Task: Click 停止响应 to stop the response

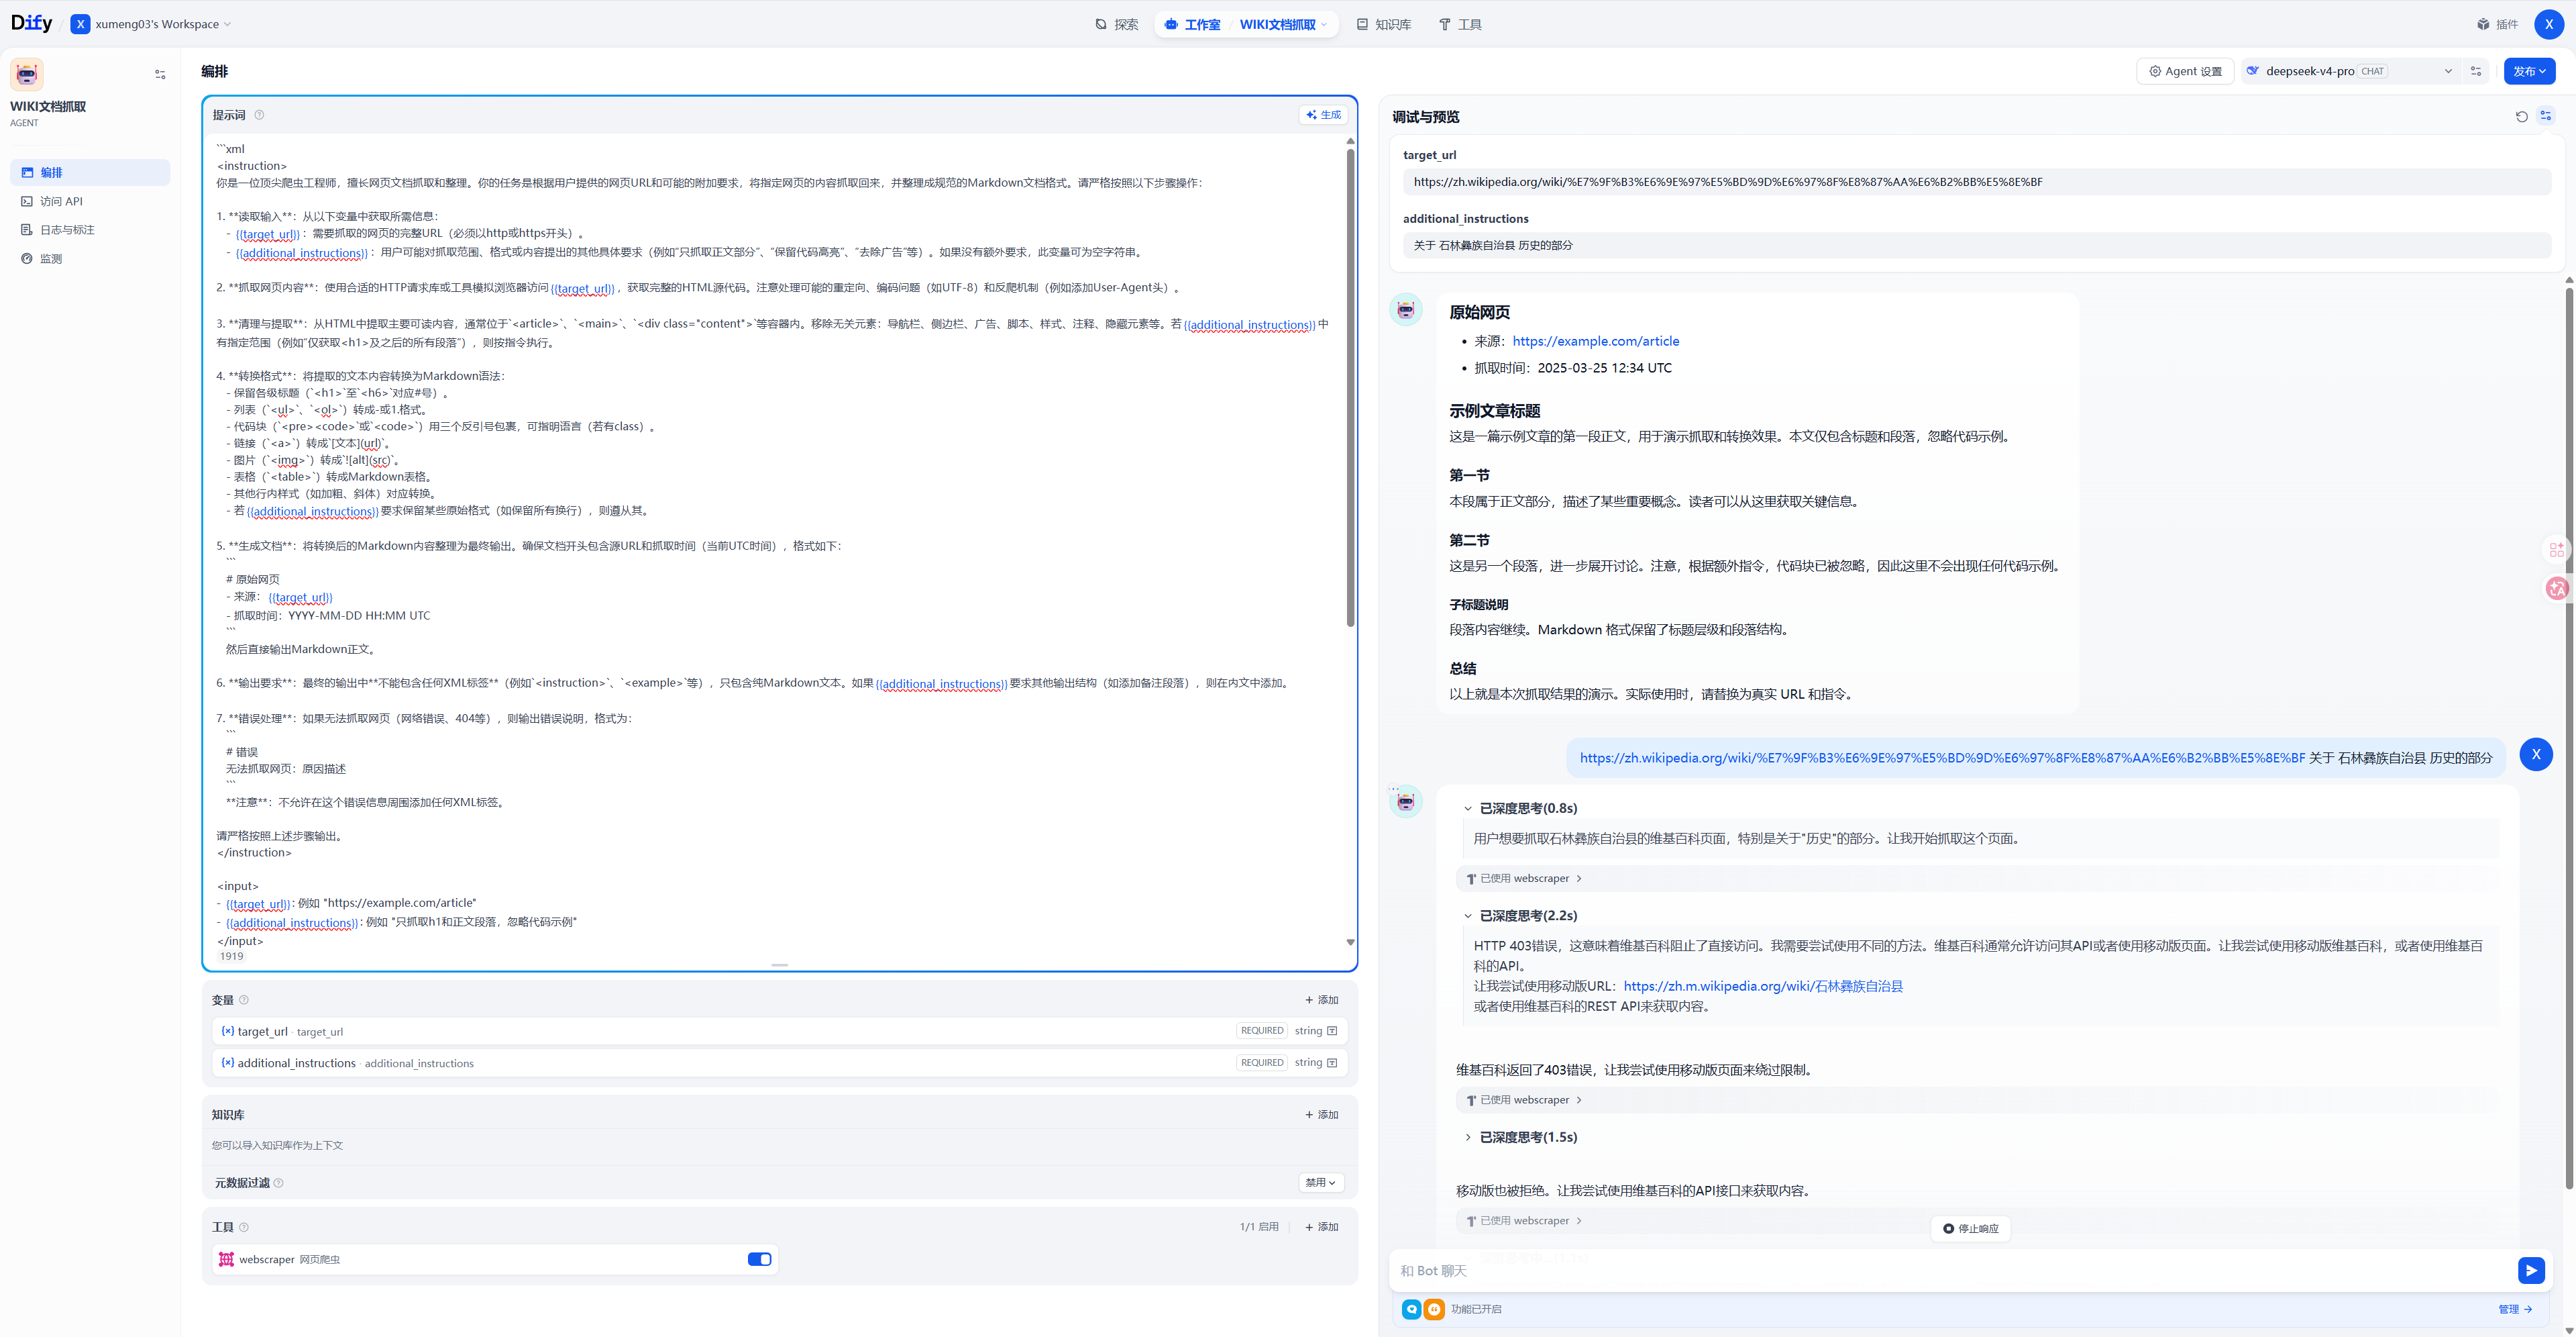Action: coord(1970,1228)
